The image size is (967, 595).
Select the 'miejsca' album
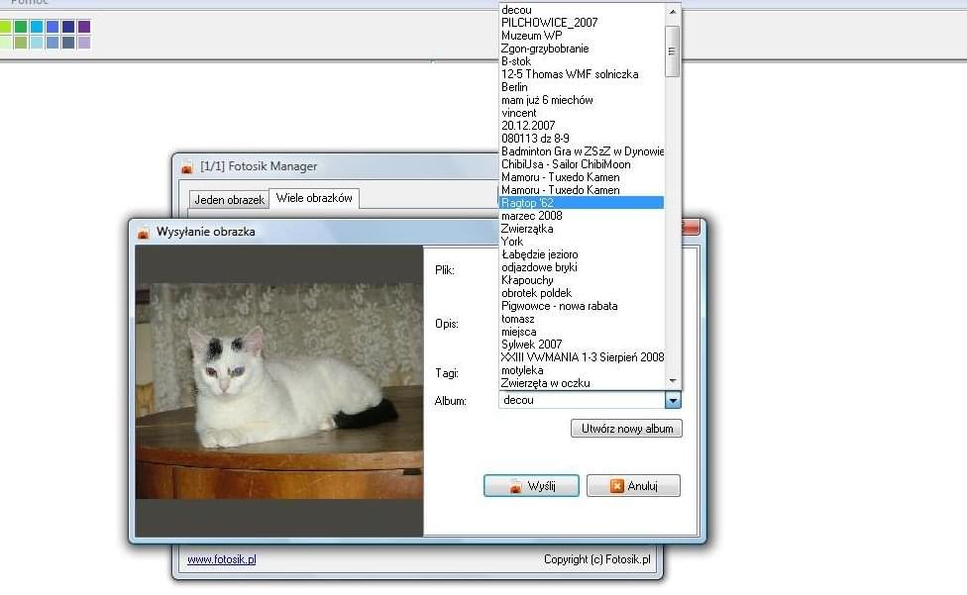[x=581, y=332]
